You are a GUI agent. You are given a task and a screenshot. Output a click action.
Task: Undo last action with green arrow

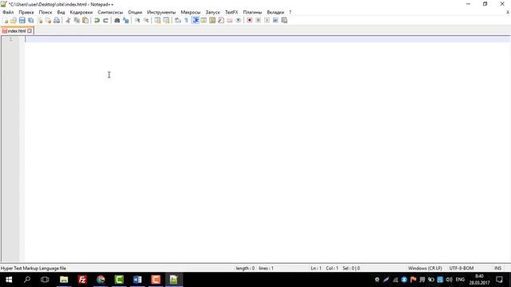coord(97,20)
